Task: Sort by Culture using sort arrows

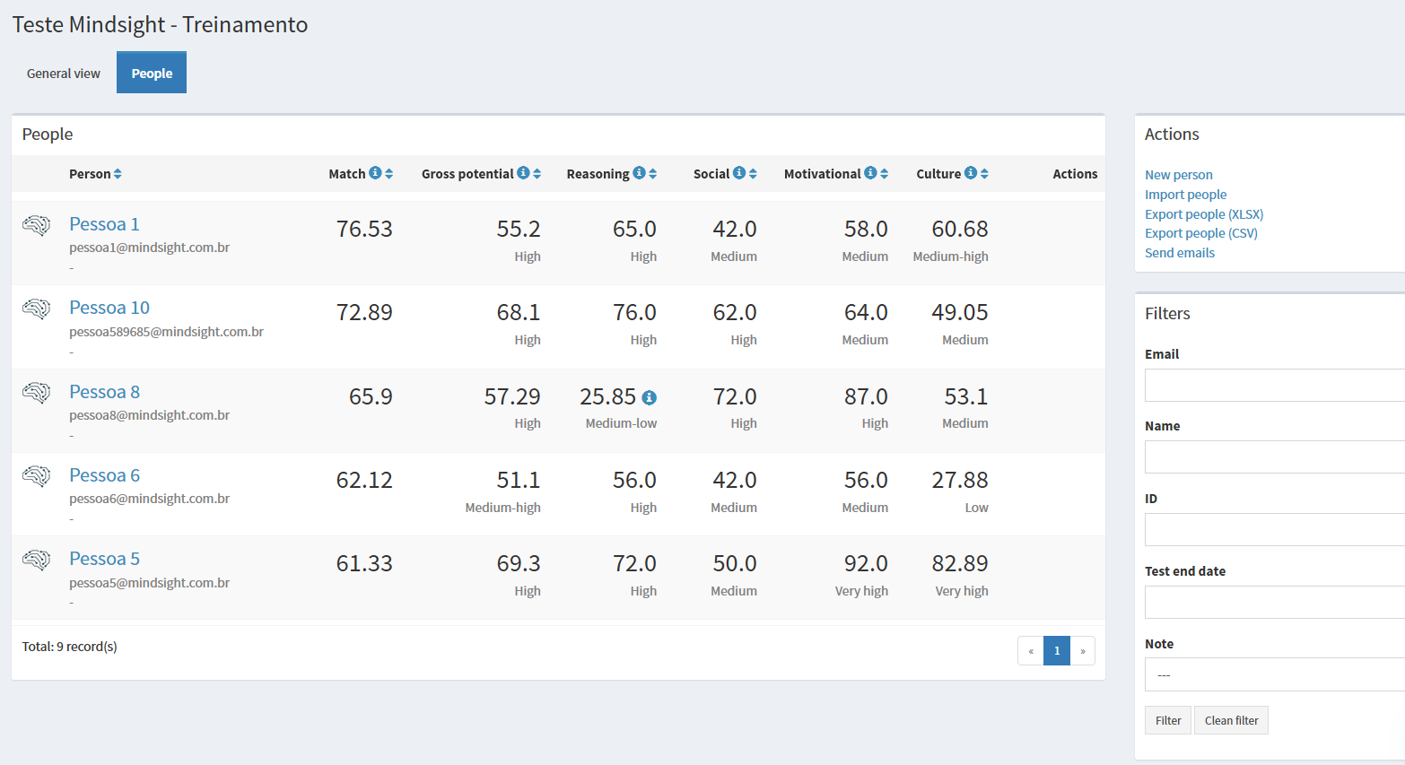Action: (x=984, y=174)
